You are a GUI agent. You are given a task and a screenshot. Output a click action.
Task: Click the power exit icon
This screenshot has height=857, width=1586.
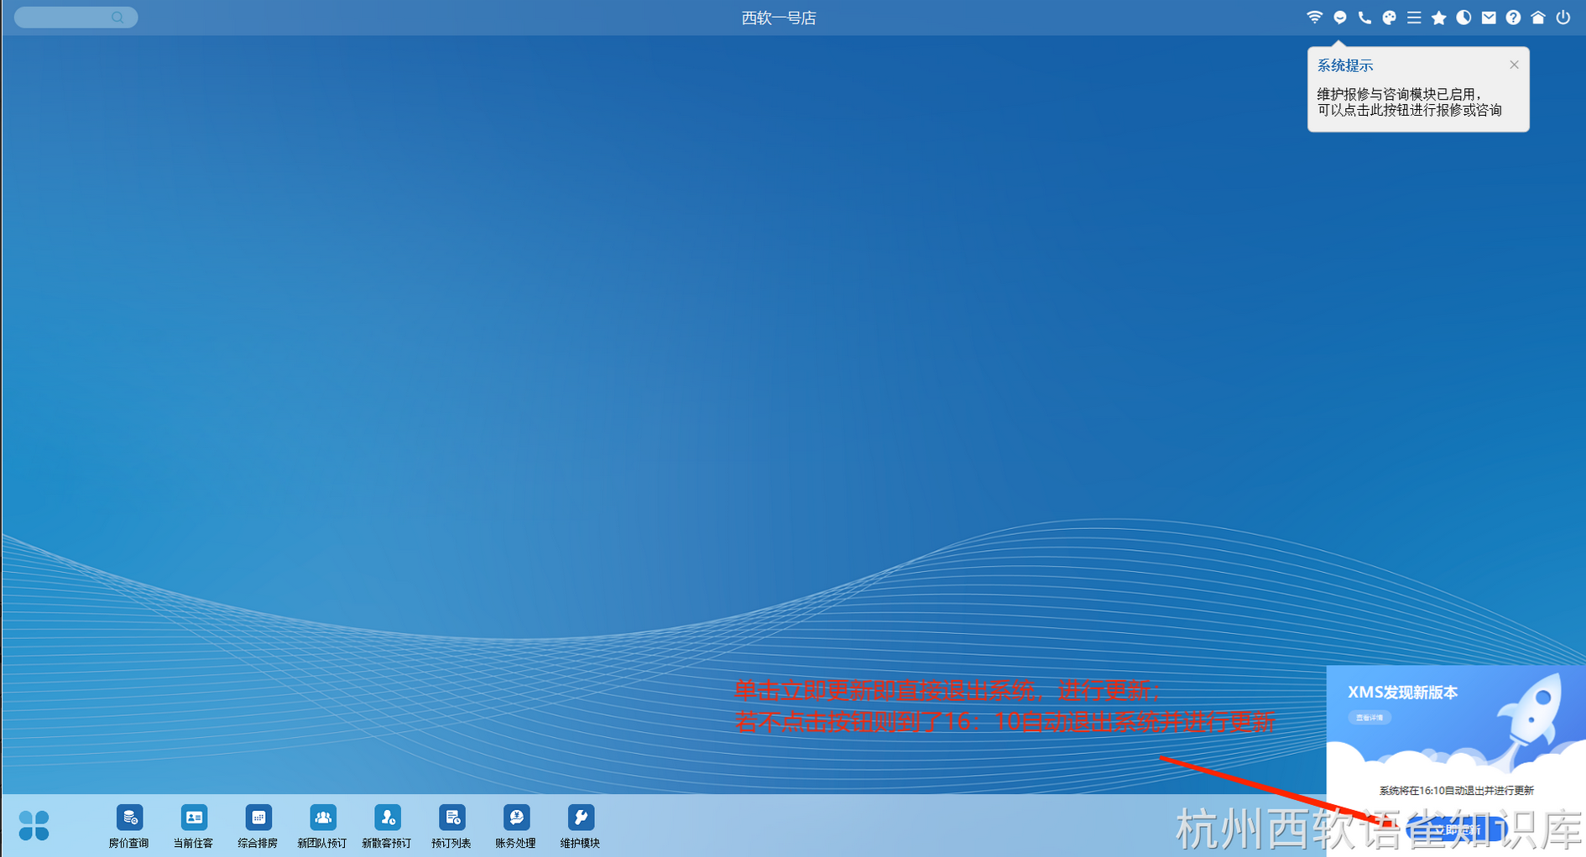point(1563,17)
